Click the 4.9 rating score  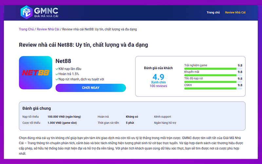pyautogui.click(x=158, y=77)
